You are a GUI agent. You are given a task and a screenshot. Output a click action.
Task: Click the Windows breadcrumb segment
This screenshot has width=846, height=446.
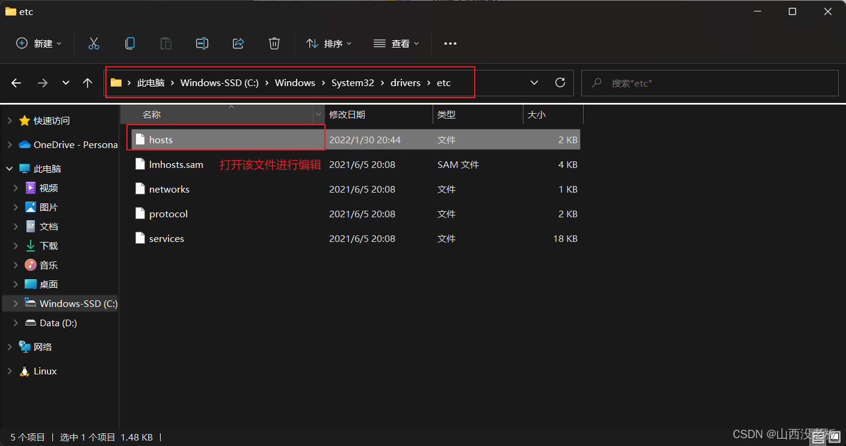click(295, 83)
